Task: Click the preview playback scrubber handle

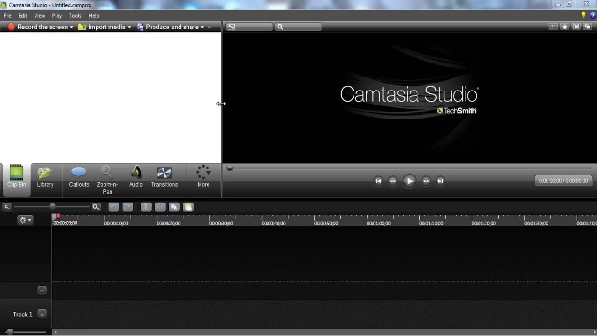Action: (x=229, y=168)
